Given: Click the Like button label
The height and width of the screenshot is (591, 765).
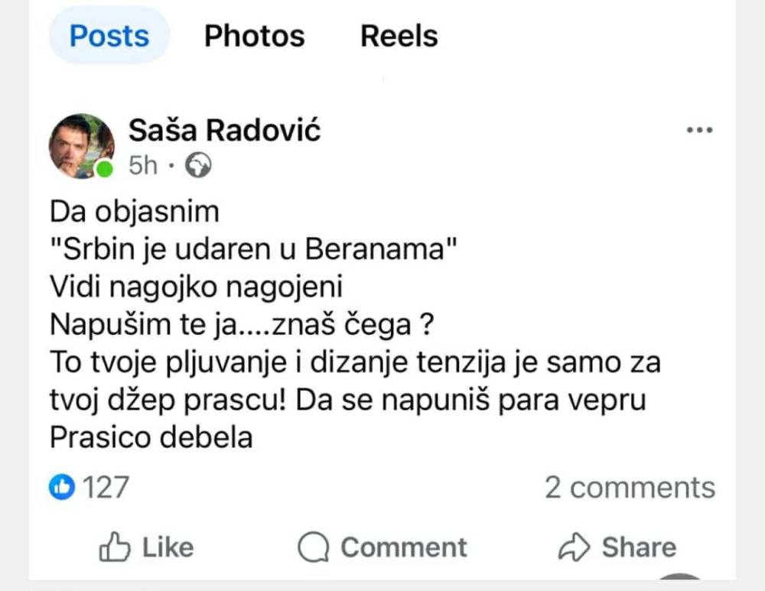Looking at the screenshot, I should (x=168, y=547).
